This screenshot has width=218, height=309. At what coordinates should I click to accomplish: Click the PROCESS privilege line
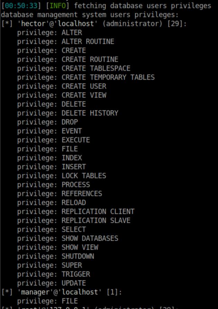coord(76,185)
